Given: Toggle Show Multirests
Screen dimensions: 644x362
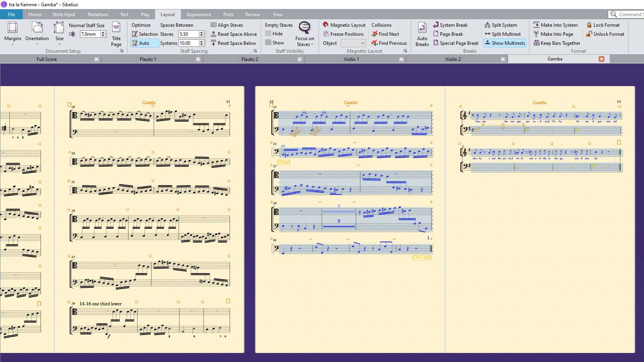Looking at the screenshot, I should click(x=505, y=43).
